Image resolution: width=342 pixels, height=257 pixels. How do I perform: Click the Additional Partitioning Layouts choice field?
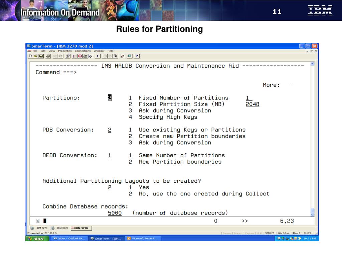pos(110,187)
